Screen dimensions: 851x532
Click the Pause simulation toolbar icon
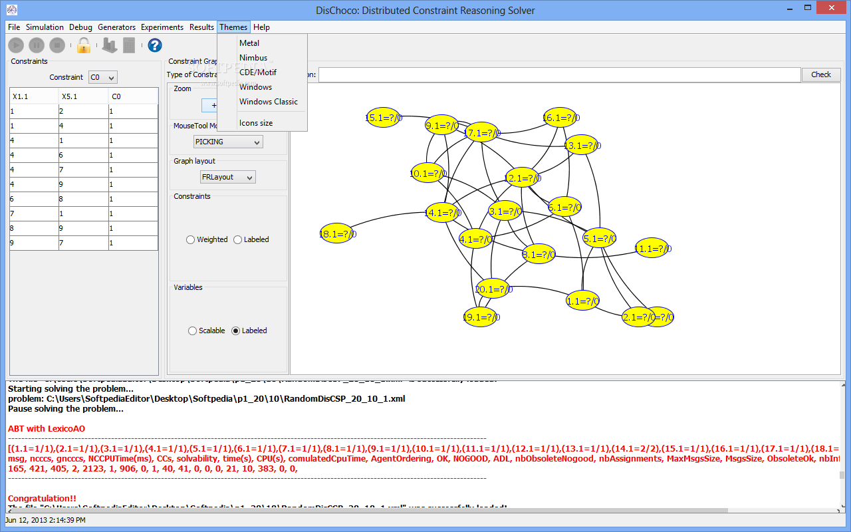[36, 45]
